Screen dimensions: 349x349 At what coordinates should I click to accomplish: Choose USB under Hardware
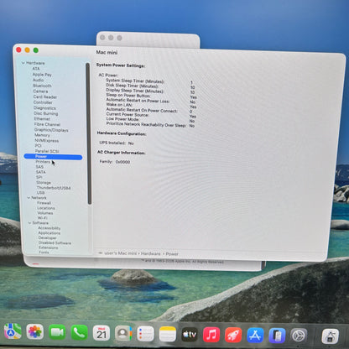[41, 193]
